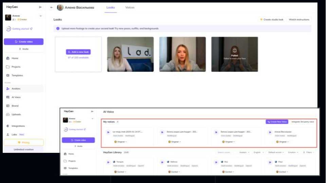Expand the Алена account dropdown in main sidebar
326x183 pixels.
[x=40, y=16]
